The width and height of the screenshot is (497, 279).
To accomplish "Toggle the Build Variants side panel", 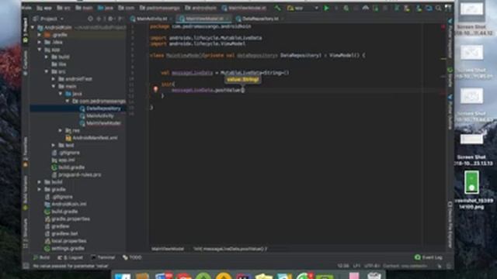I will coord(26,193).
